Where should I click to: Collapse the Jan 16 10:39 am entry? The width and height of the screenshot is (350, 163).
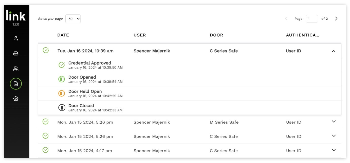click(334, 51)
